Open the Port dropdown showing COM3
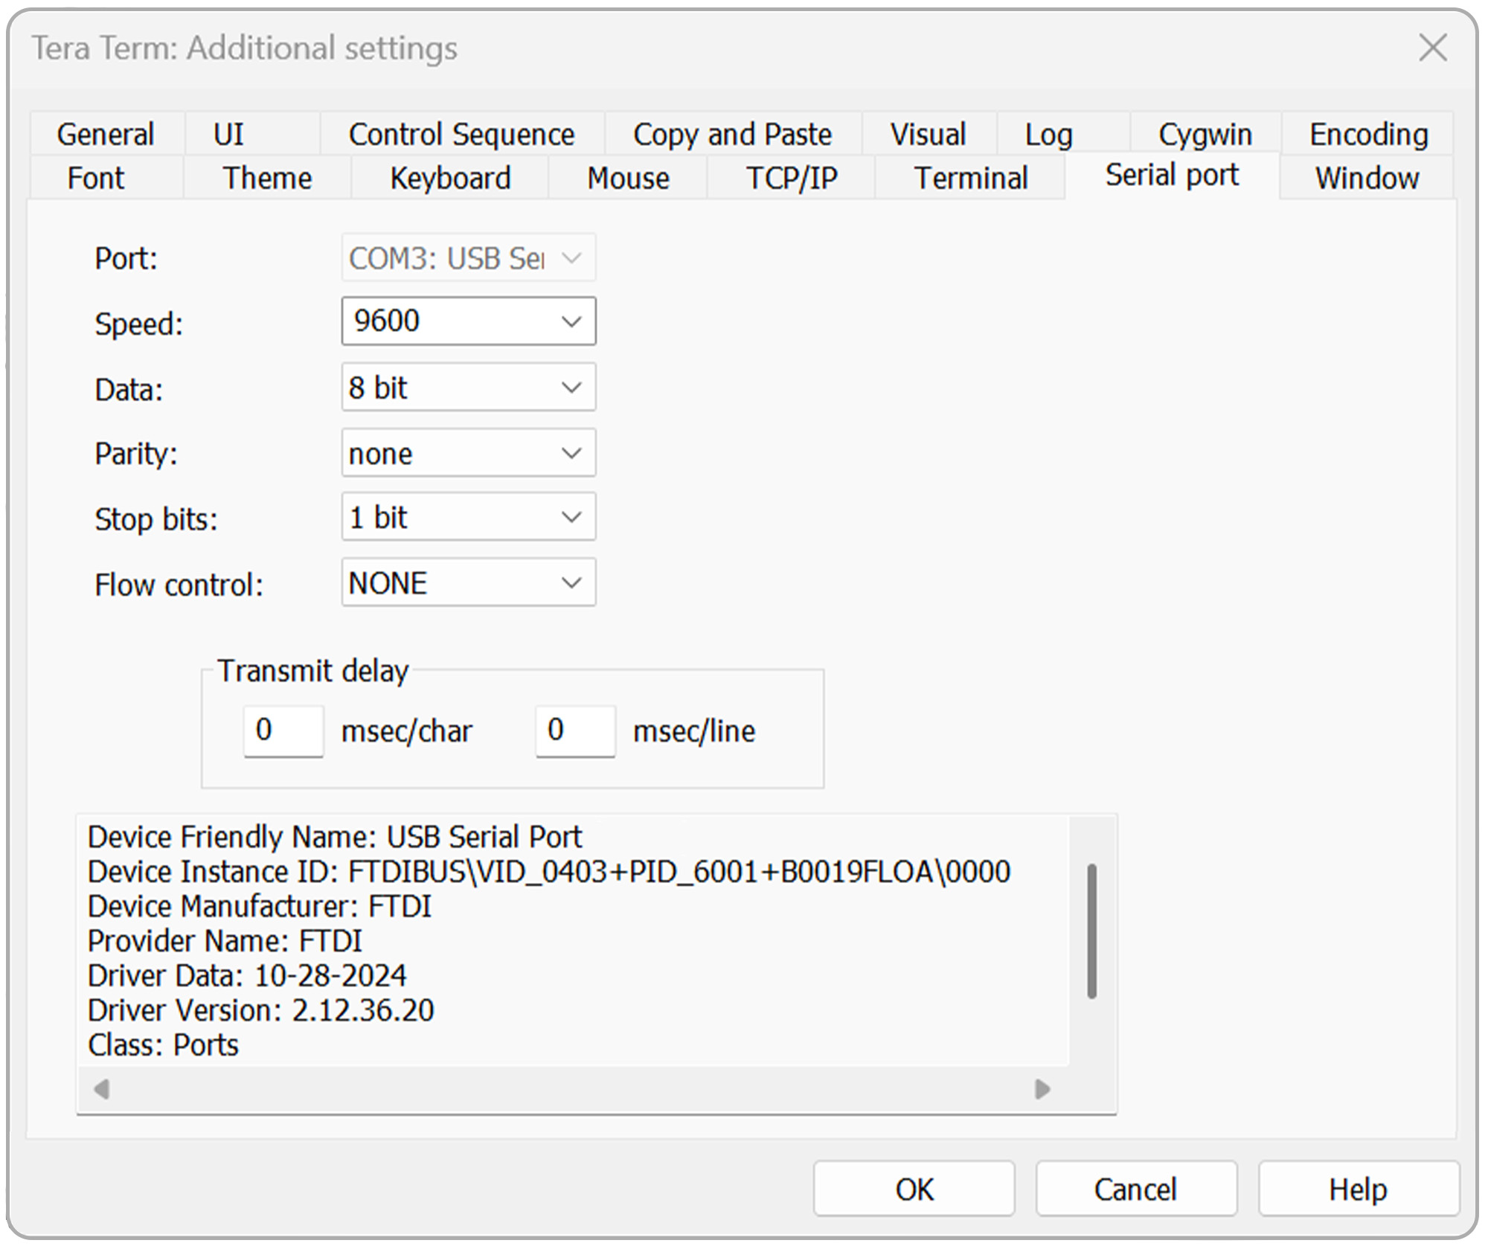This screenshot has width=1488, height=1246. coord(469,257)
